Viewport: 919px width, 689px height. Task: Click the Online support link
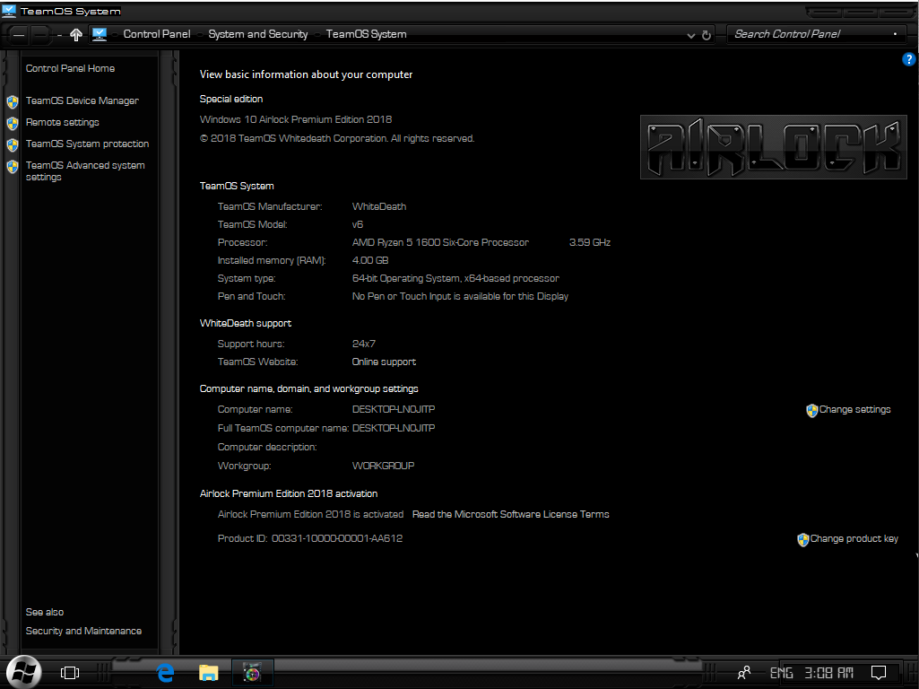point(384,362)
